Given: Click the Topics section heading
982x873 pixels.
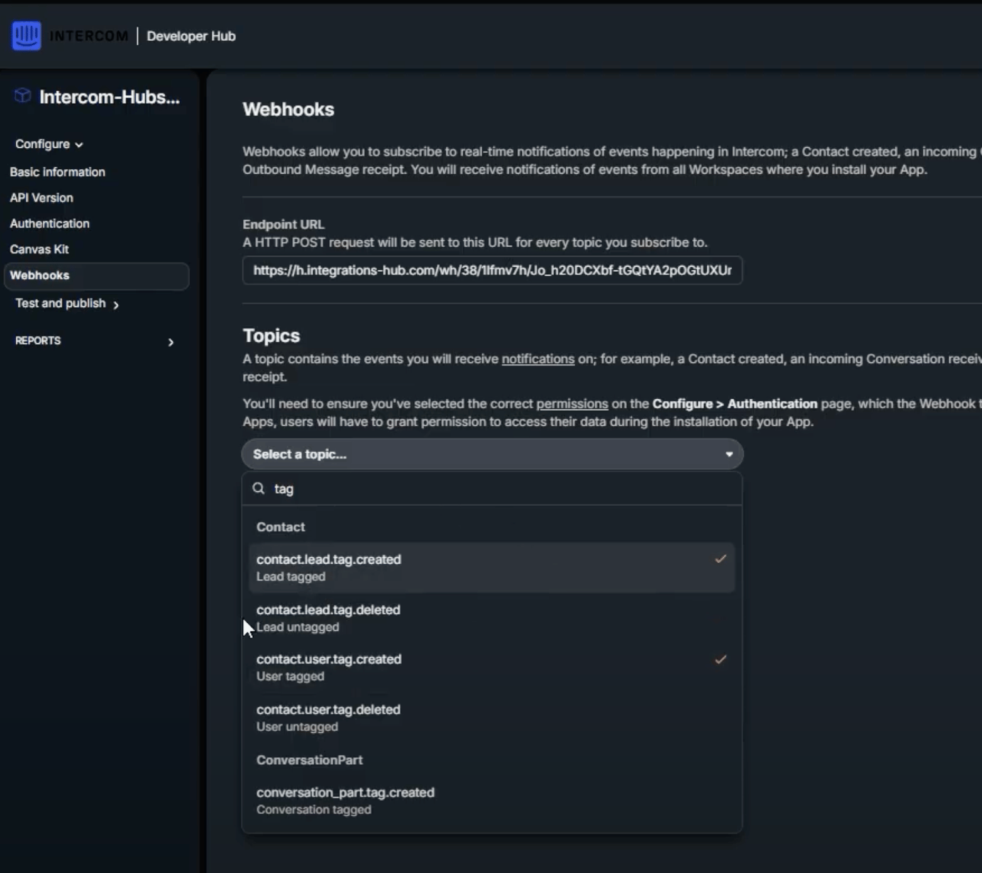Looking at the screenshot, I should point(271,336).
